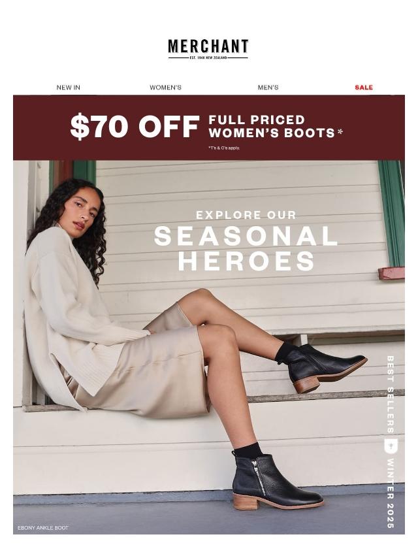Click the dark maroon promo banner
The width and height of the screenshot is (418, 558).
pyautogui.click(x=209, y=127)
